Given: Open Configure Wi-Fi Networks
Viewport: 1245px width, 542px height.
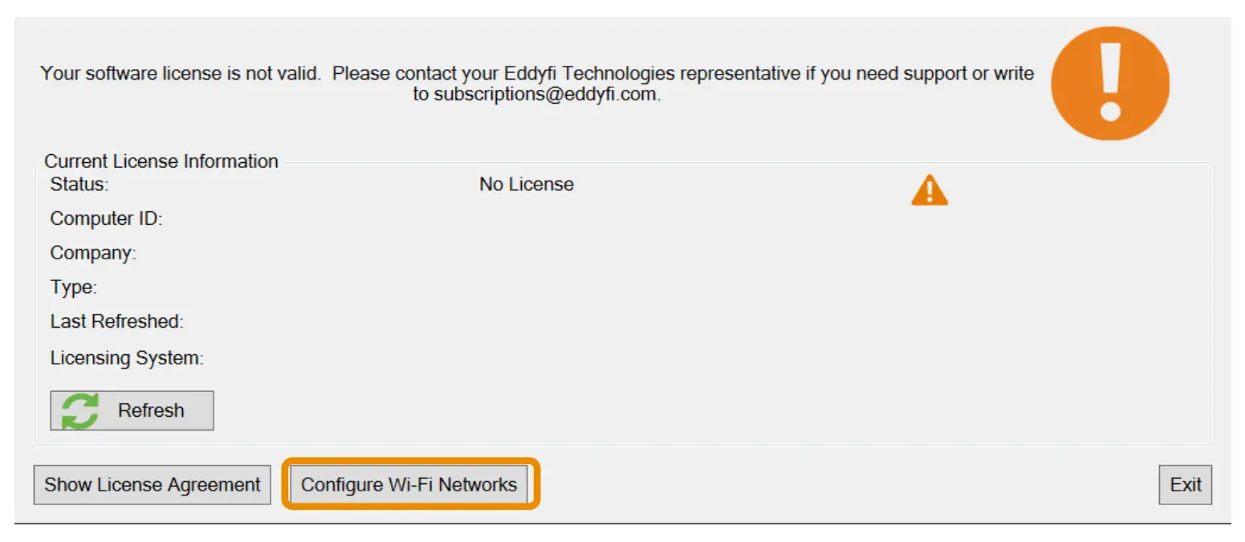Looking at the screenshot, I should [409, 485].
